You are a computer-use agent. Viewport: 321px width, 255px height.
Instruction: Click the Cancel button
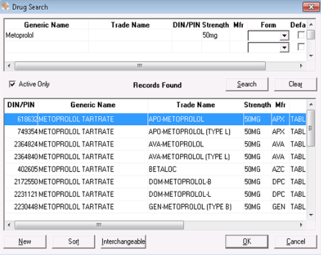click(x=295, y=242)
